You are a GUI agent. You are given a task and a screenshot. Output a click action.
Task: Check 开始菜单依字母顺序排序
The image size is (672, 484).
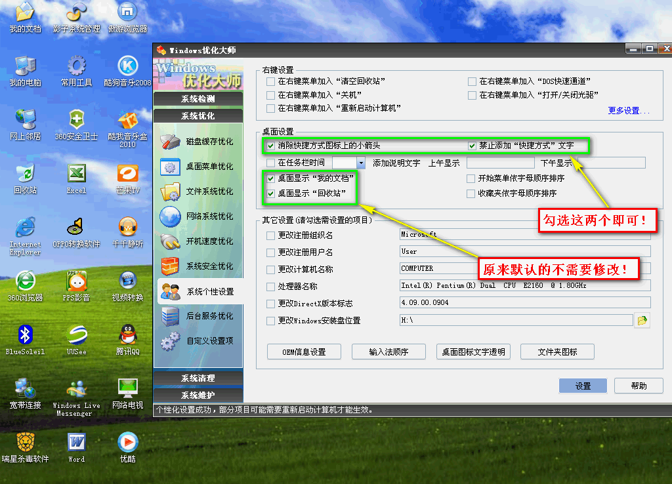point(471,178)
